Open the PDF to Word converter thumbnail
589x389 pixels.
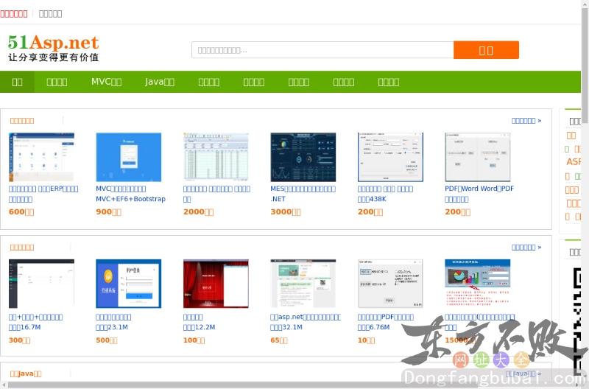[x=477, y=157]
